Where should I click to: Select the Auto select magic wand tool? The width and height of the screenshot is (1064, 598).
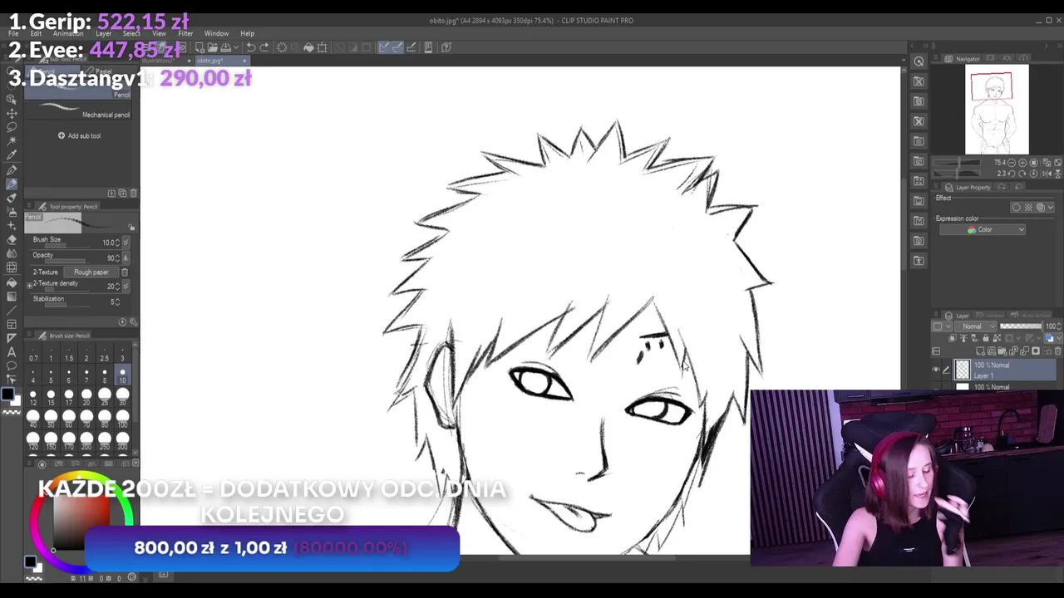click(x=12, y=140)
